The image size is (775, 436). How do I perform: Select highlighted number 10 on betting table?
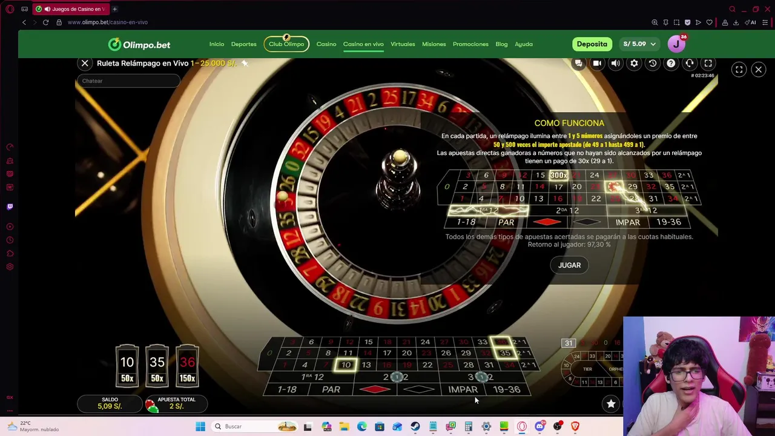pyautogui.click(x=346, y=365)
